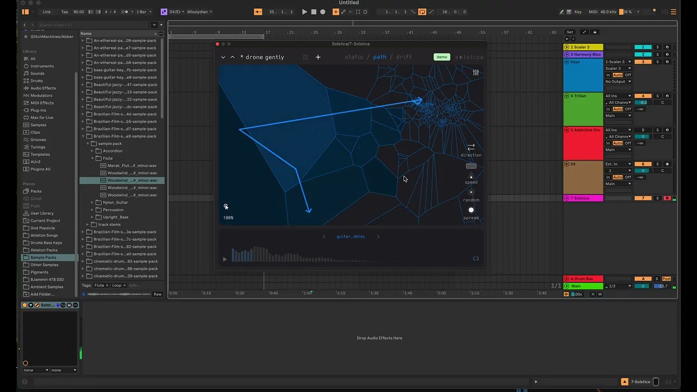Click the Arrangement Record button
Screen dimensions: 697x392
(322, 12)
